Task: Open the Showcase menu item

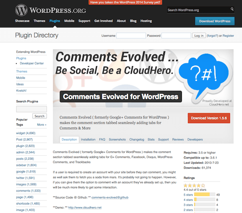Action: point(22,21)
